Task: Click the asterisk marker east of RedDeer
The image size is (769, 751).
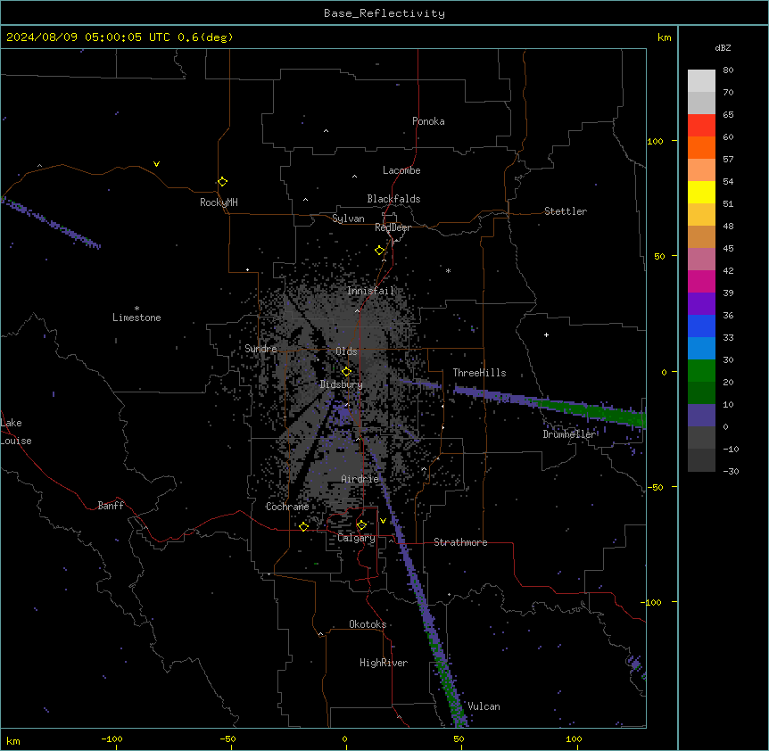Action: pyautogui.click(x=448, y=270)
